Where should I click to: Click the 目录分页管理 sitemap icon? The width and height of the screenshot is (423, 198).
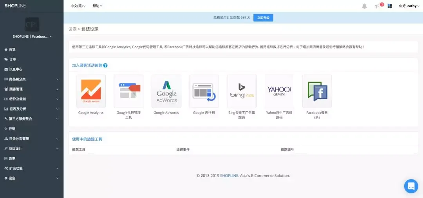(x=6, y=138)
